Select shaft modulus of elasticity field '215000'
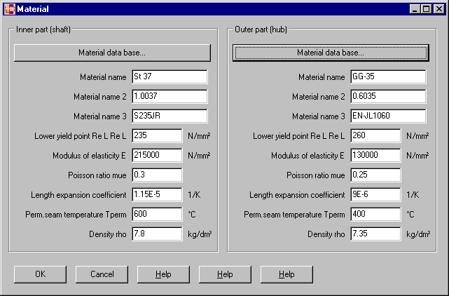449x296 pixels. pyautogui.click(x=156, y=156)
